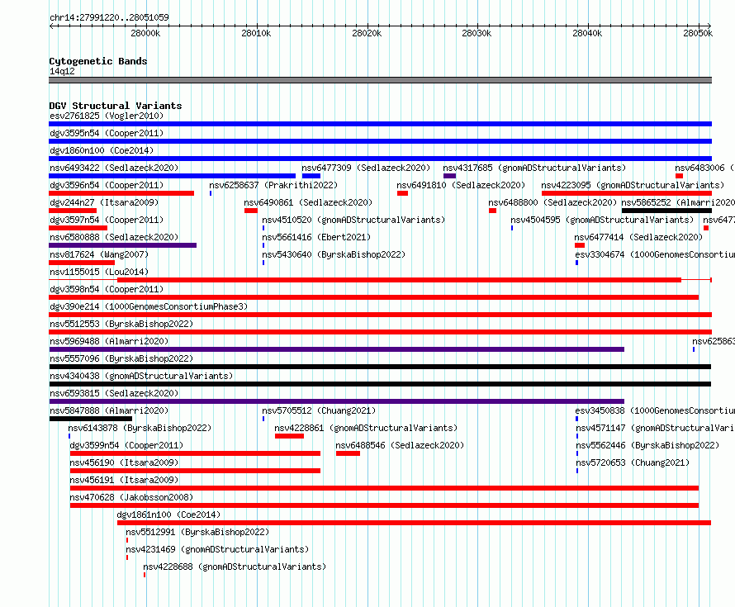This screenshot has width=735, height=607.
Task: Open the nsv5512553 (ByrskaBishop2022) label
Action: (121, 324)
